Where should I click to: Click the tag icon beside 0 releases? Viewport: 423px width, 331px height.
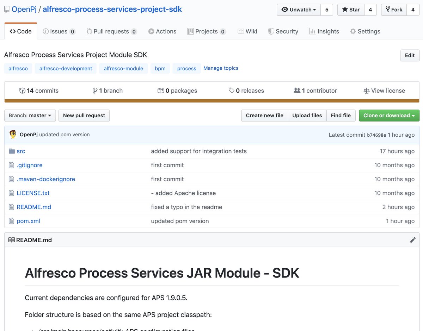coord(232,90)
